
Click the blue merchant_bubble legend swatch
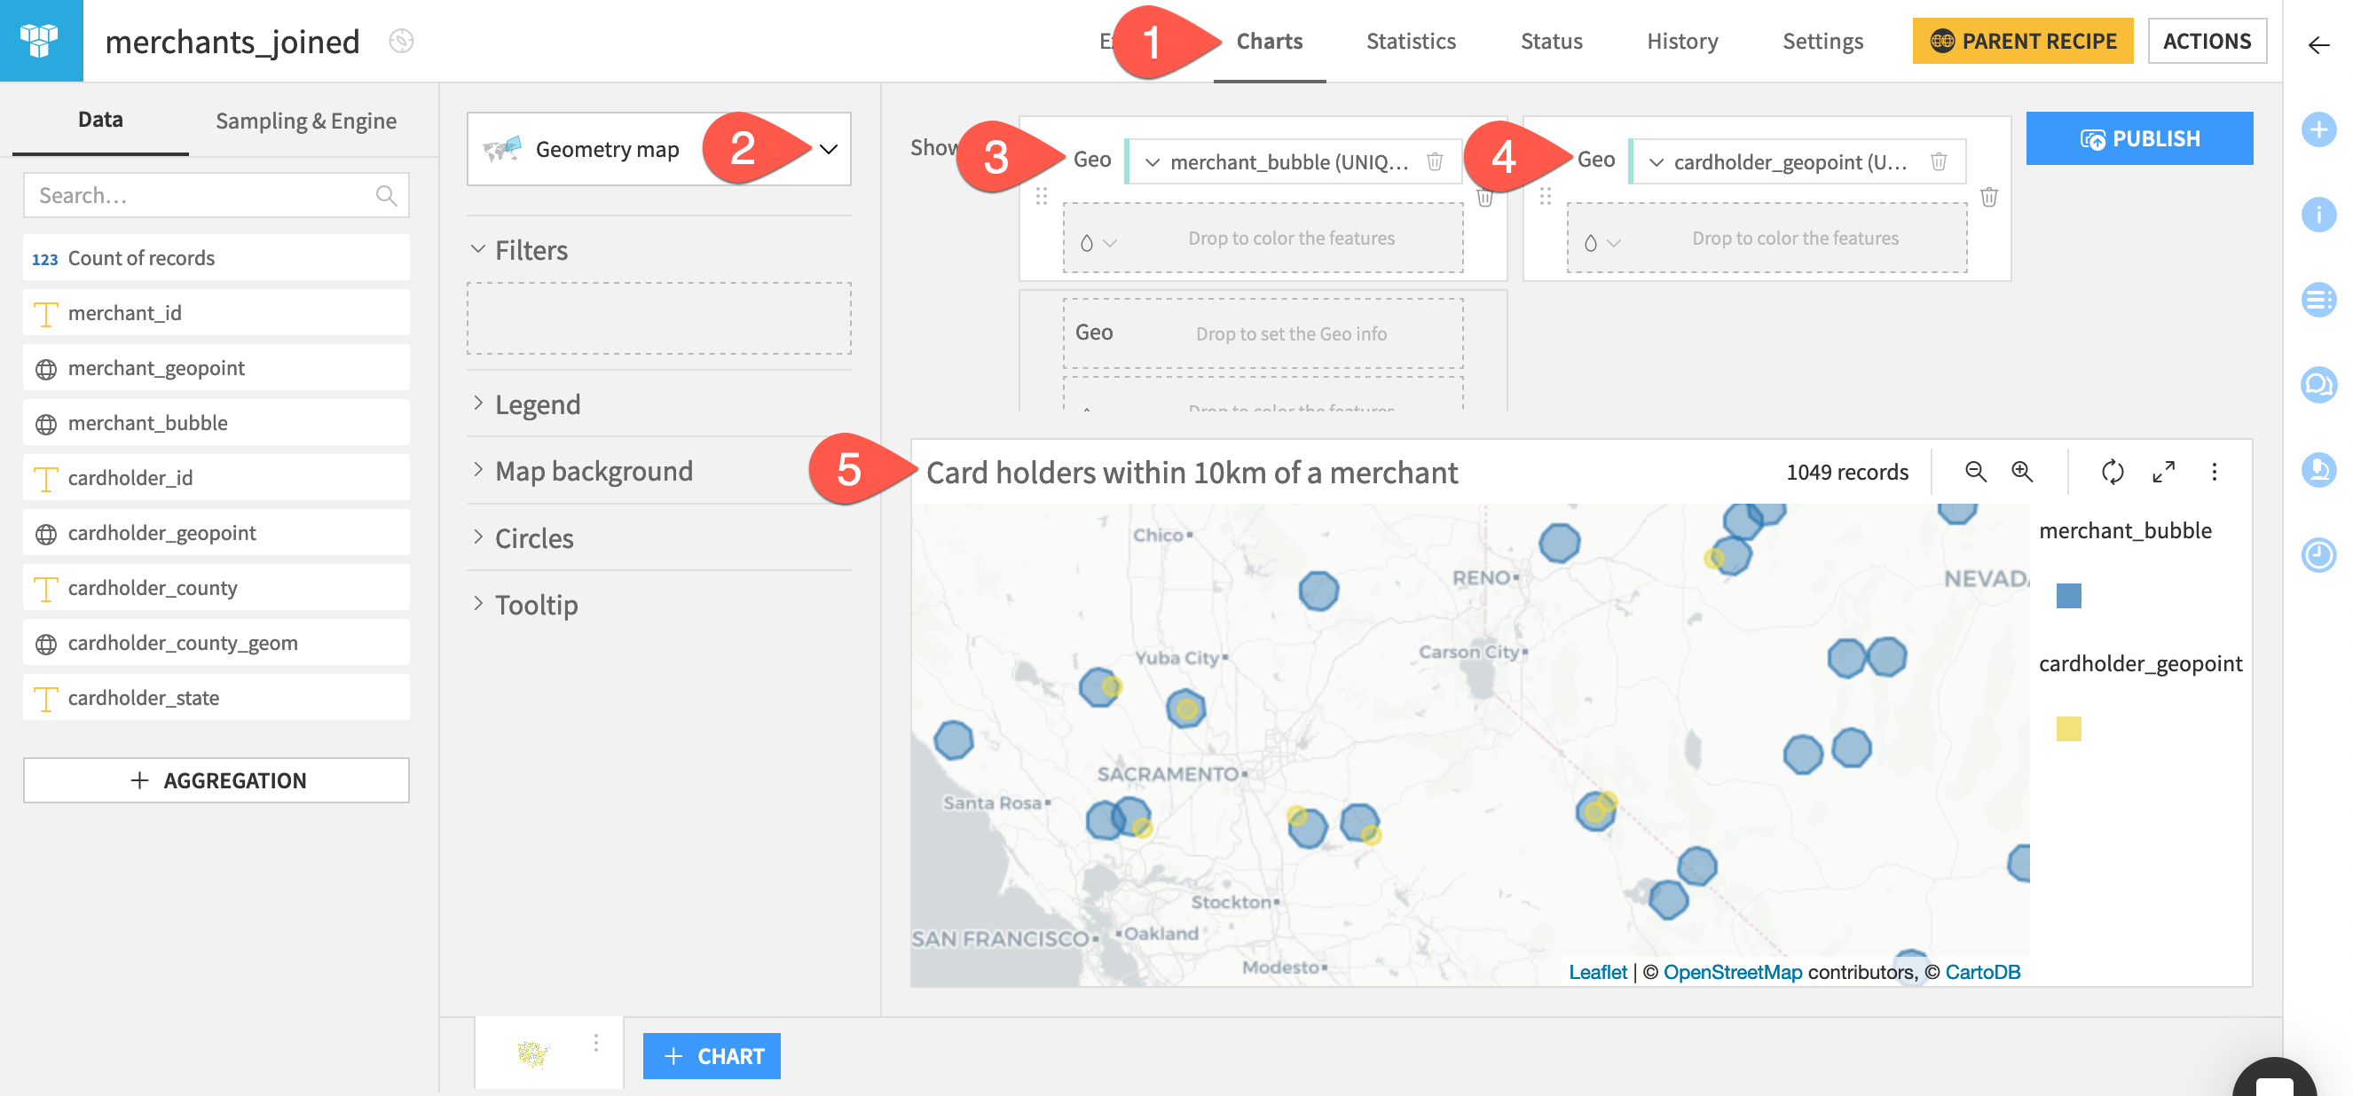point(2072,595)
